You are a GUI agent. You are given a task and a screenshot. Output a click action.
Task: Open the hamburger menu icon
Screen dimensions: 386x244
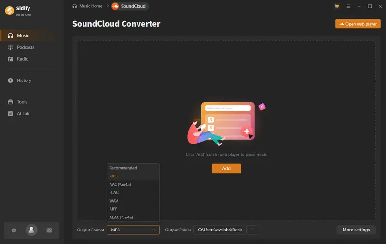(x=348, y=6)
